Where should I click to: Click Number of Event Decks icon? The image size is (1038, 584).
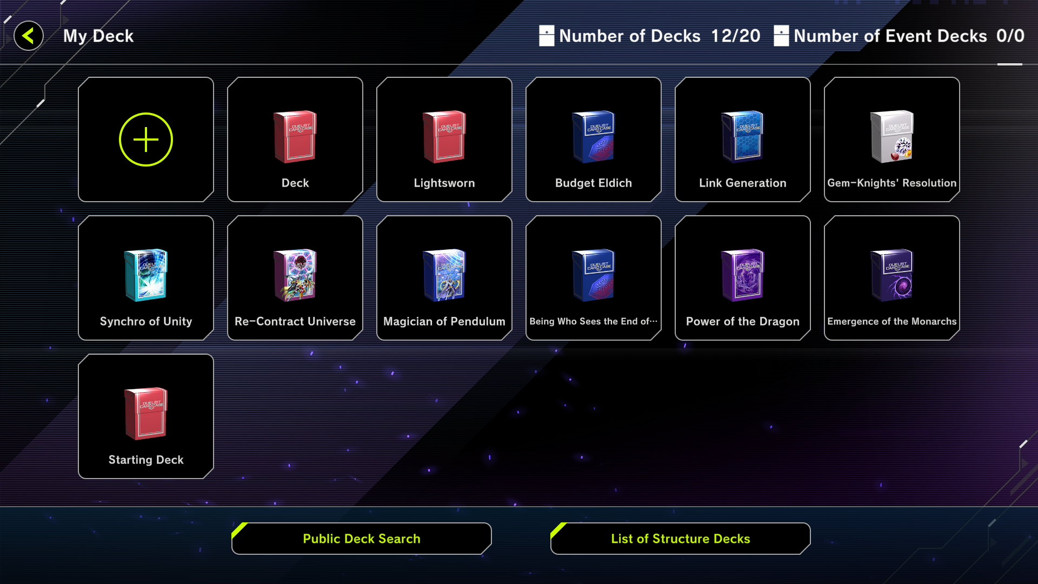click(x=781, y=36)
